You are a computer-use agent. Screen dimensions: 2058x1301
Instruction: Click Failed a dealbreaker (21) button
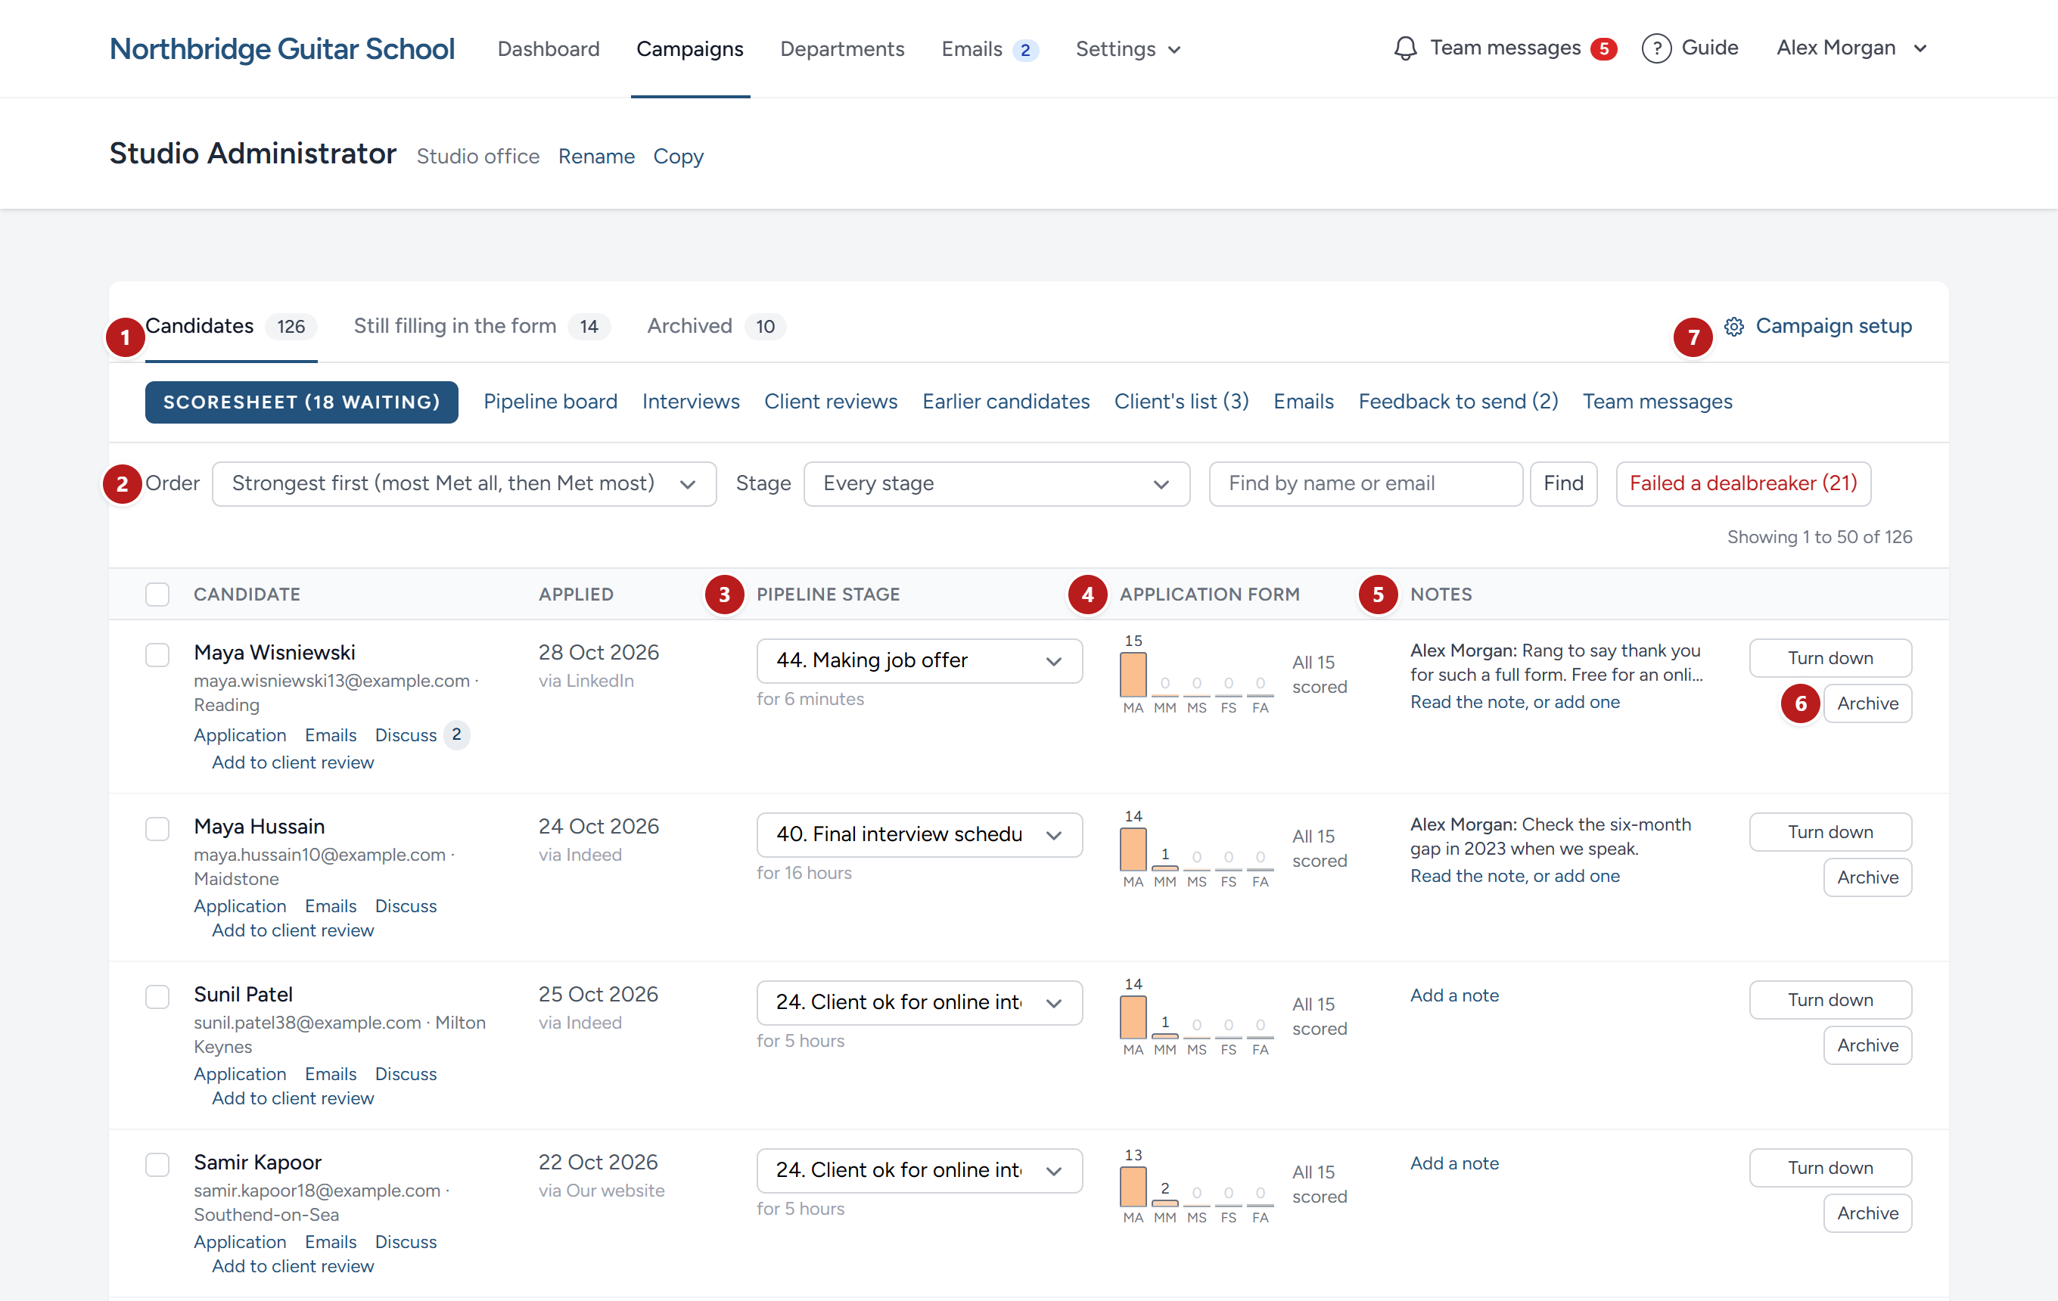(x=1742, y=483)
